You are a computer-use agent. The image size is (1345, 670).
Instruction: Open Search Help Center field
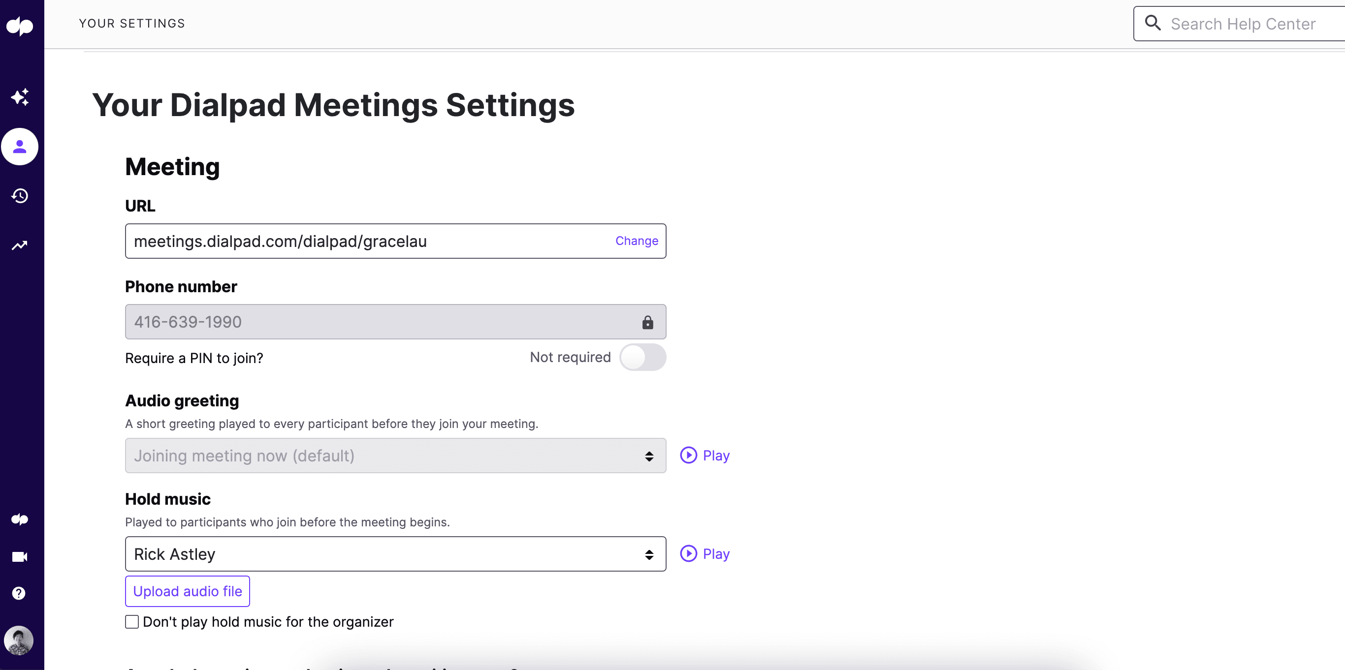pos(1246,23)
